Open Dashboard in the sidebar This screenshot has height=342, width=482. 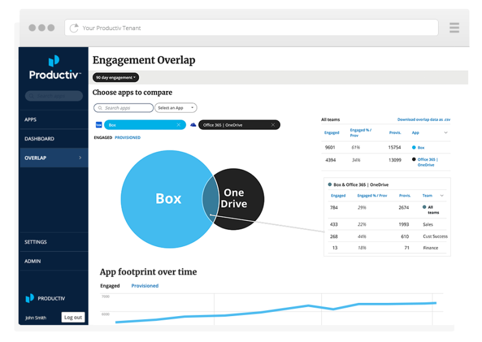pos(39,138)
